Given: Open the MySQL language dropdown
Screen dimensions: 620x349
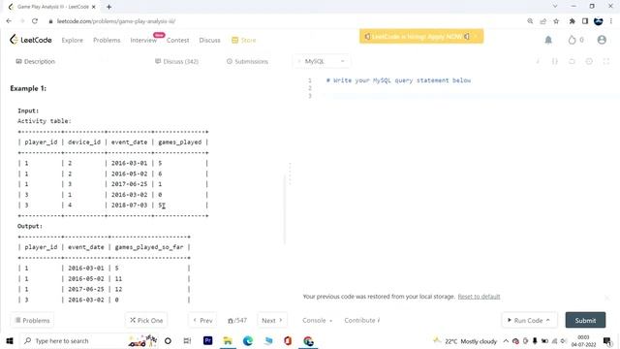Looking at the screenshot, I should (323, 61).
